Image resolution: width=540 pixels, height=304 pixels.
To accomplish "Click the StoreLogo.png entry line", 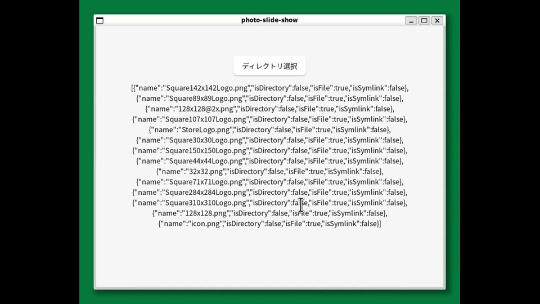I will click(269, 129).
